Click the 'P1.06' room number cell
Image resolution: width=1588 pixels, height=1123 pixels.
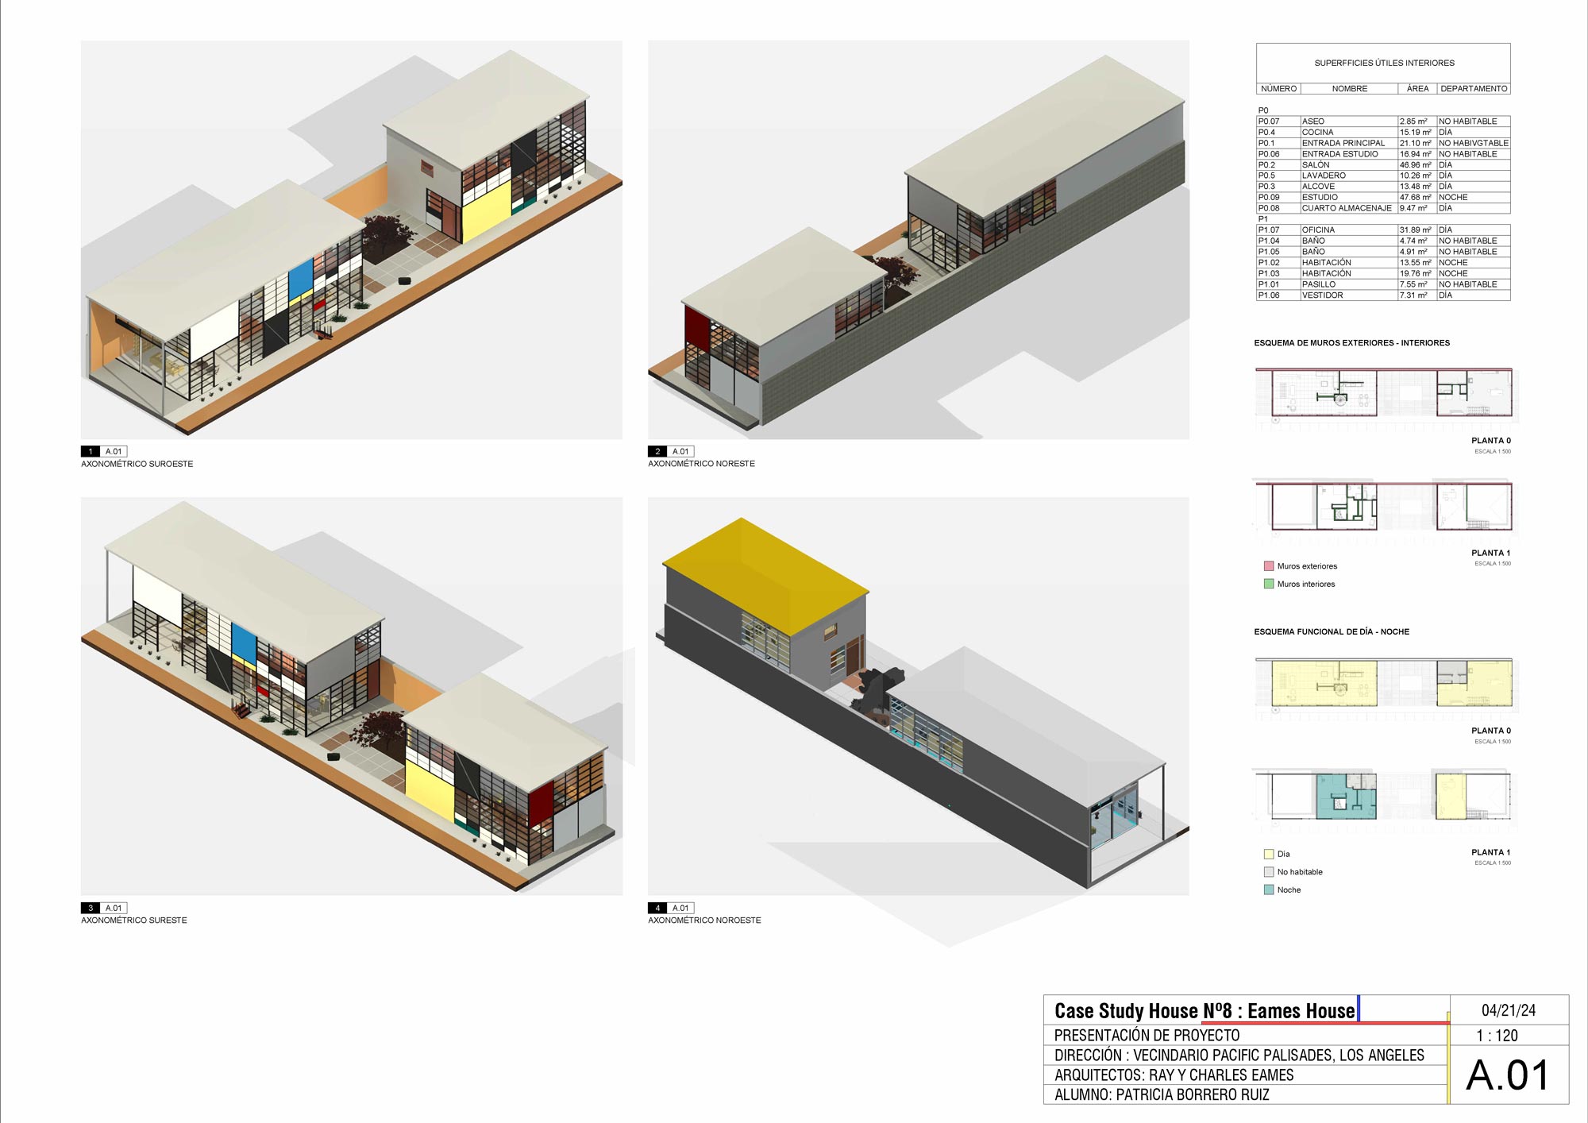coord(1278,295)
